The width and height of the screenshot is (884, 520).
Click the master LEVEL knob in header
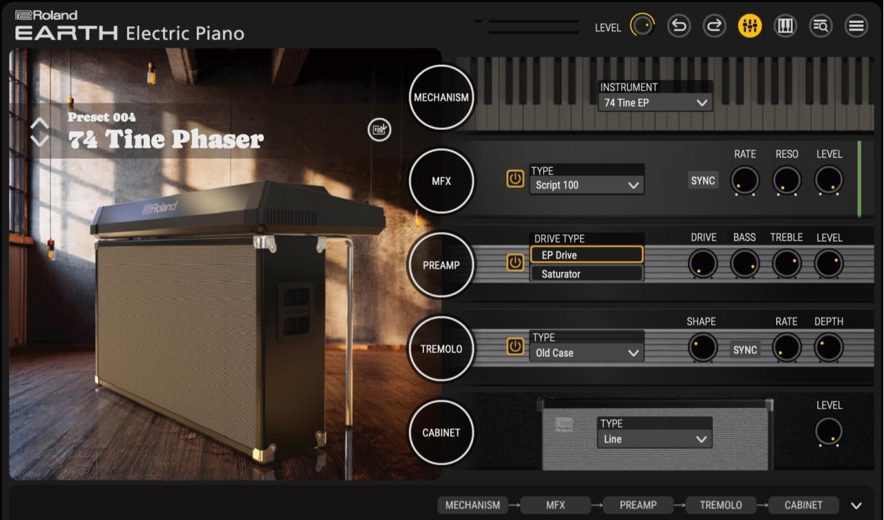tap(642, 26)
